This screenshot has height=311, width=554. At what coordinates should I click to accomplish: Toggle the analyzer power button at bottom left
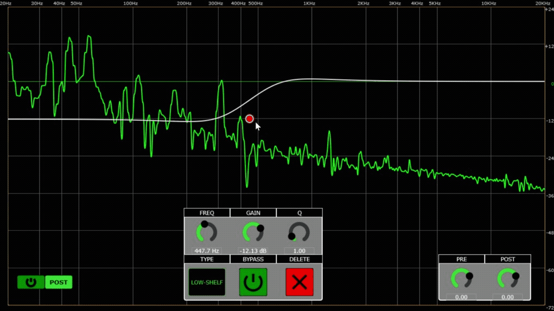click(31, 282)
